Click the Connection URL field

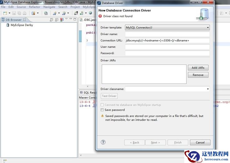coord(167,41)
